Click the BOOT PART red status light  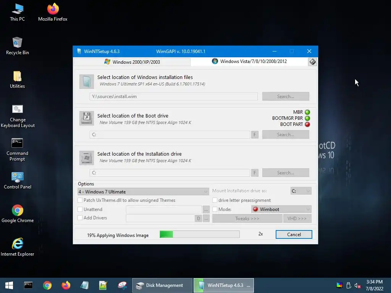click(307, 124)
